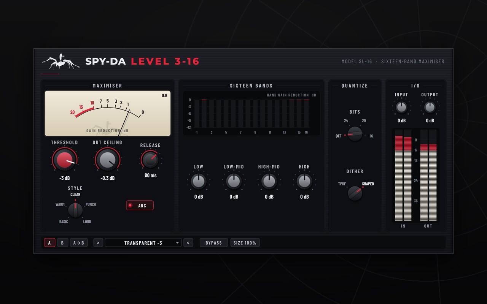Click the Style selector knob
487x304 pixels.
point(75,210)
